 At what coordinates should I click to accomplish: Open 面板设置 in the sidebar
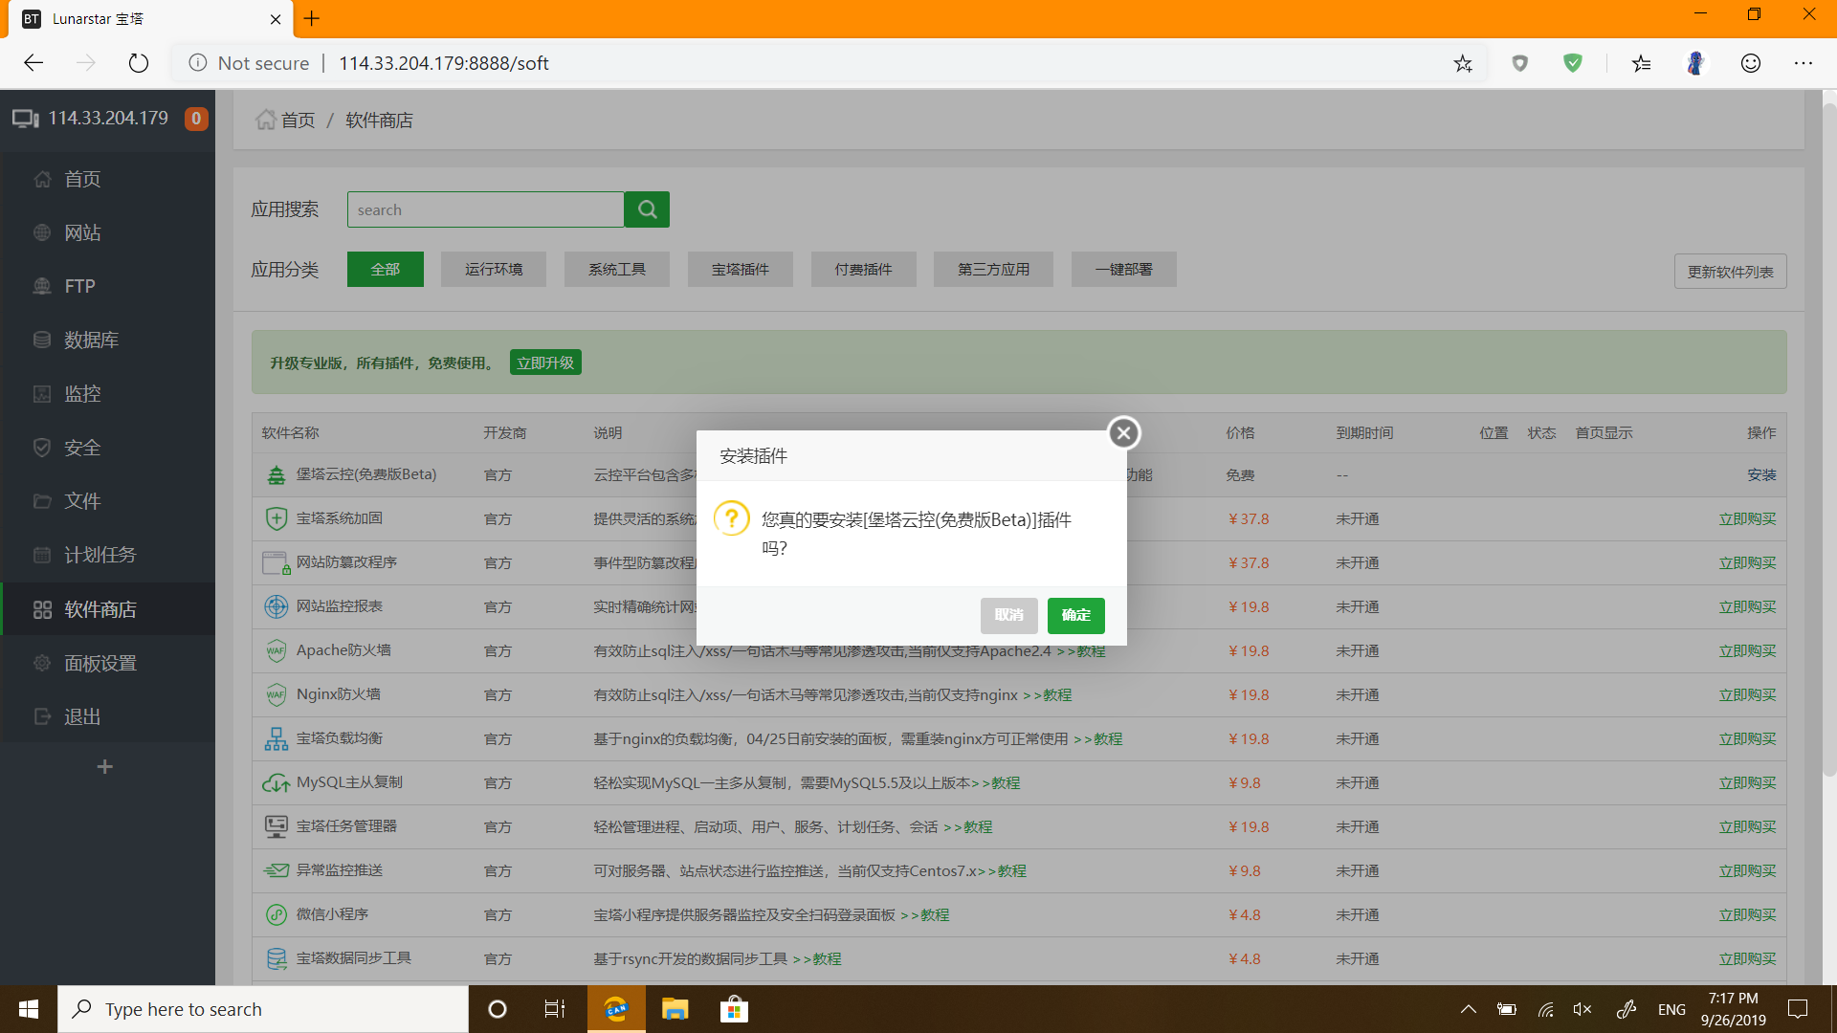coord(108,663)
